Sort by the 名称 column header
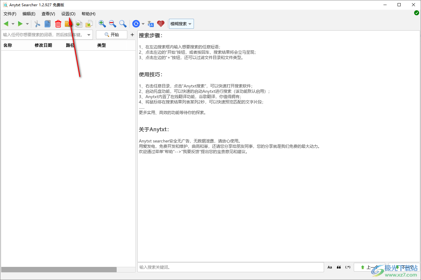 [x=8, y=45]
